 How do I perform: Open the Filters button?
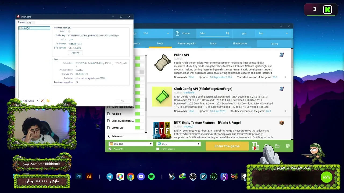click(x=274, y=44)
